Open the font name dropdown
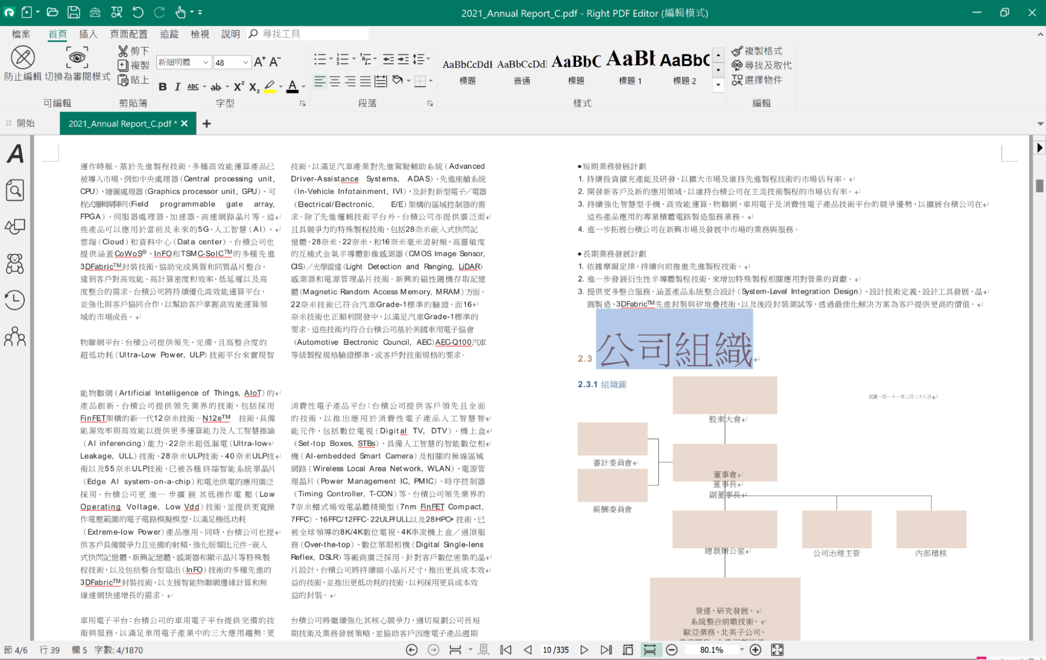The height and width of the screenshot is (660, 1046). point(206,63)
